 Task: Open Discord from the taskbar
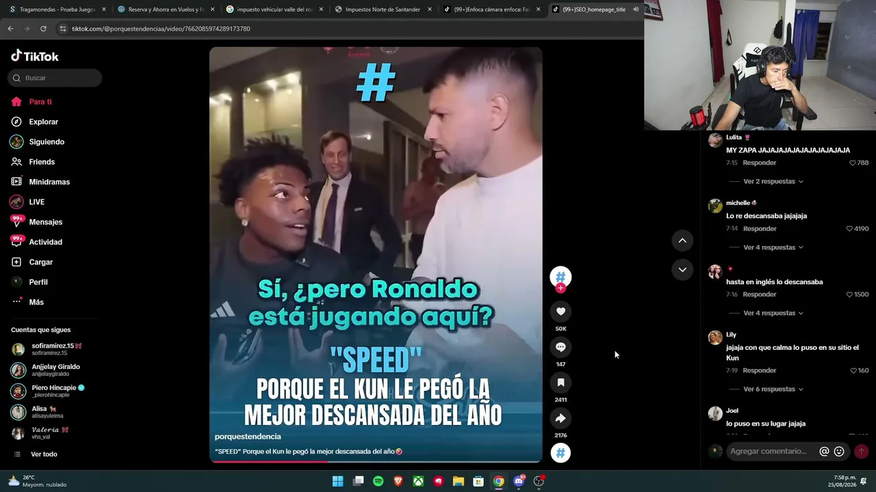tap(519, 481)
